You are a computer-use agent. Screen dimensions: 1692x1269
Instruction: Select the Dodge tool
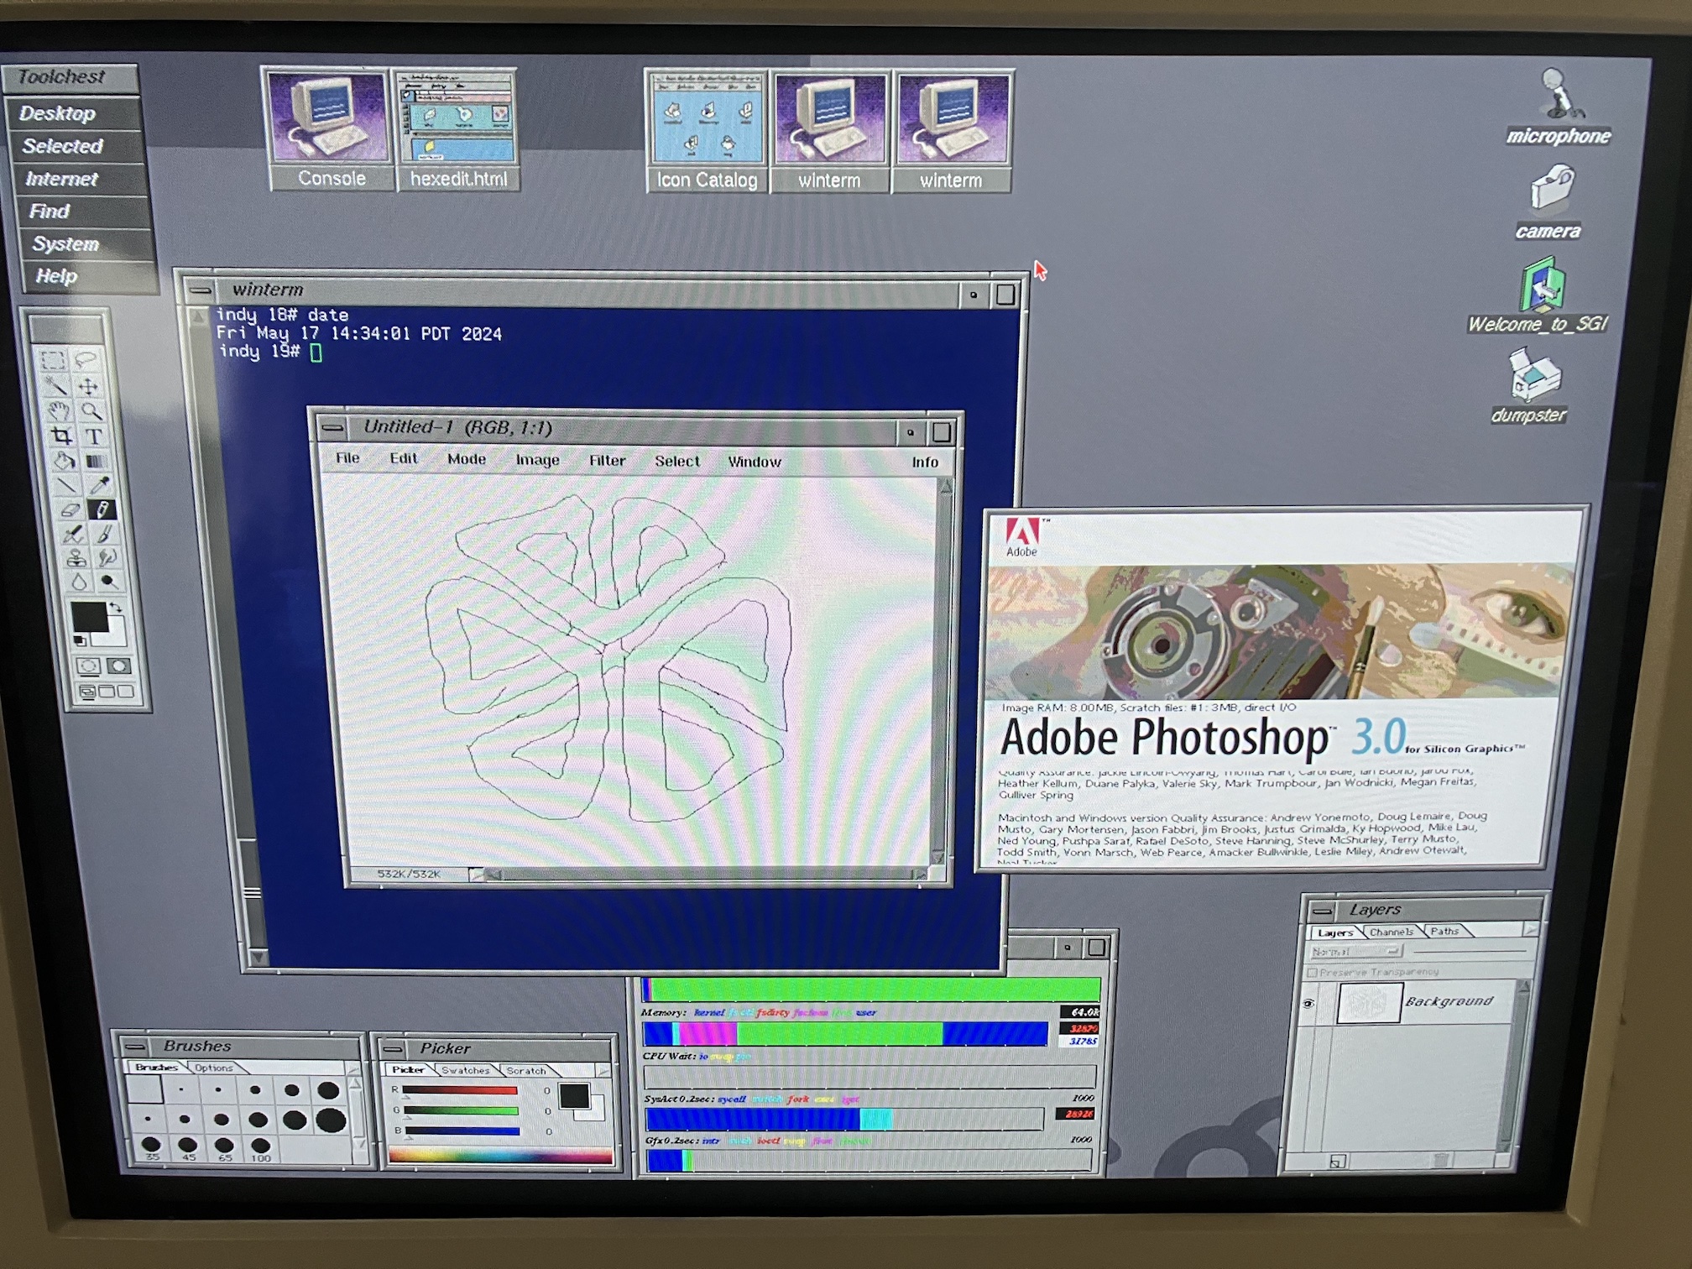click(109, 582)
